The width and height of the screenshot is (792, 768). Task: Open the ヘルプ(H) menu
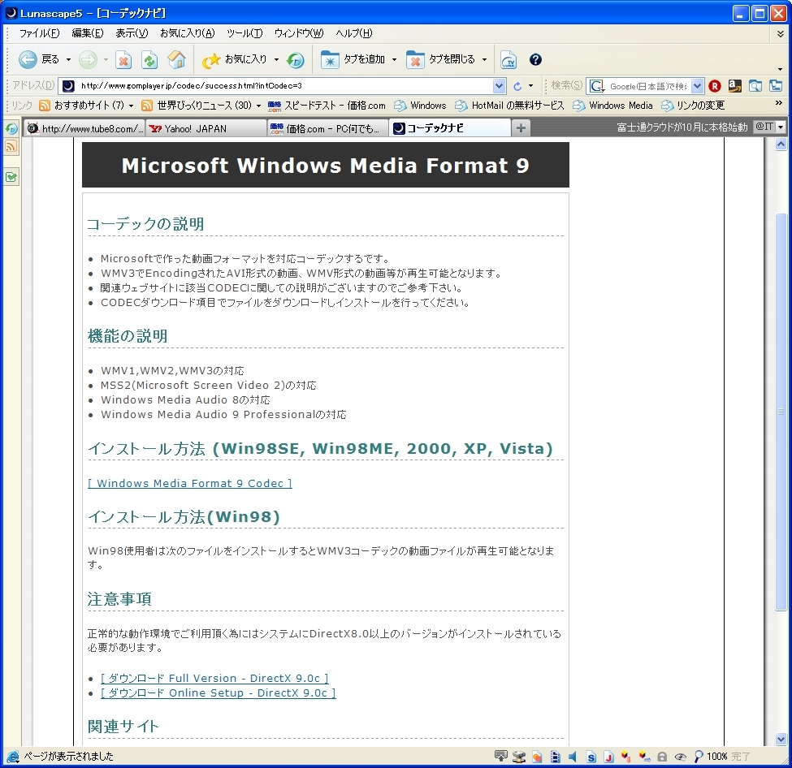(x=354, y=33)
